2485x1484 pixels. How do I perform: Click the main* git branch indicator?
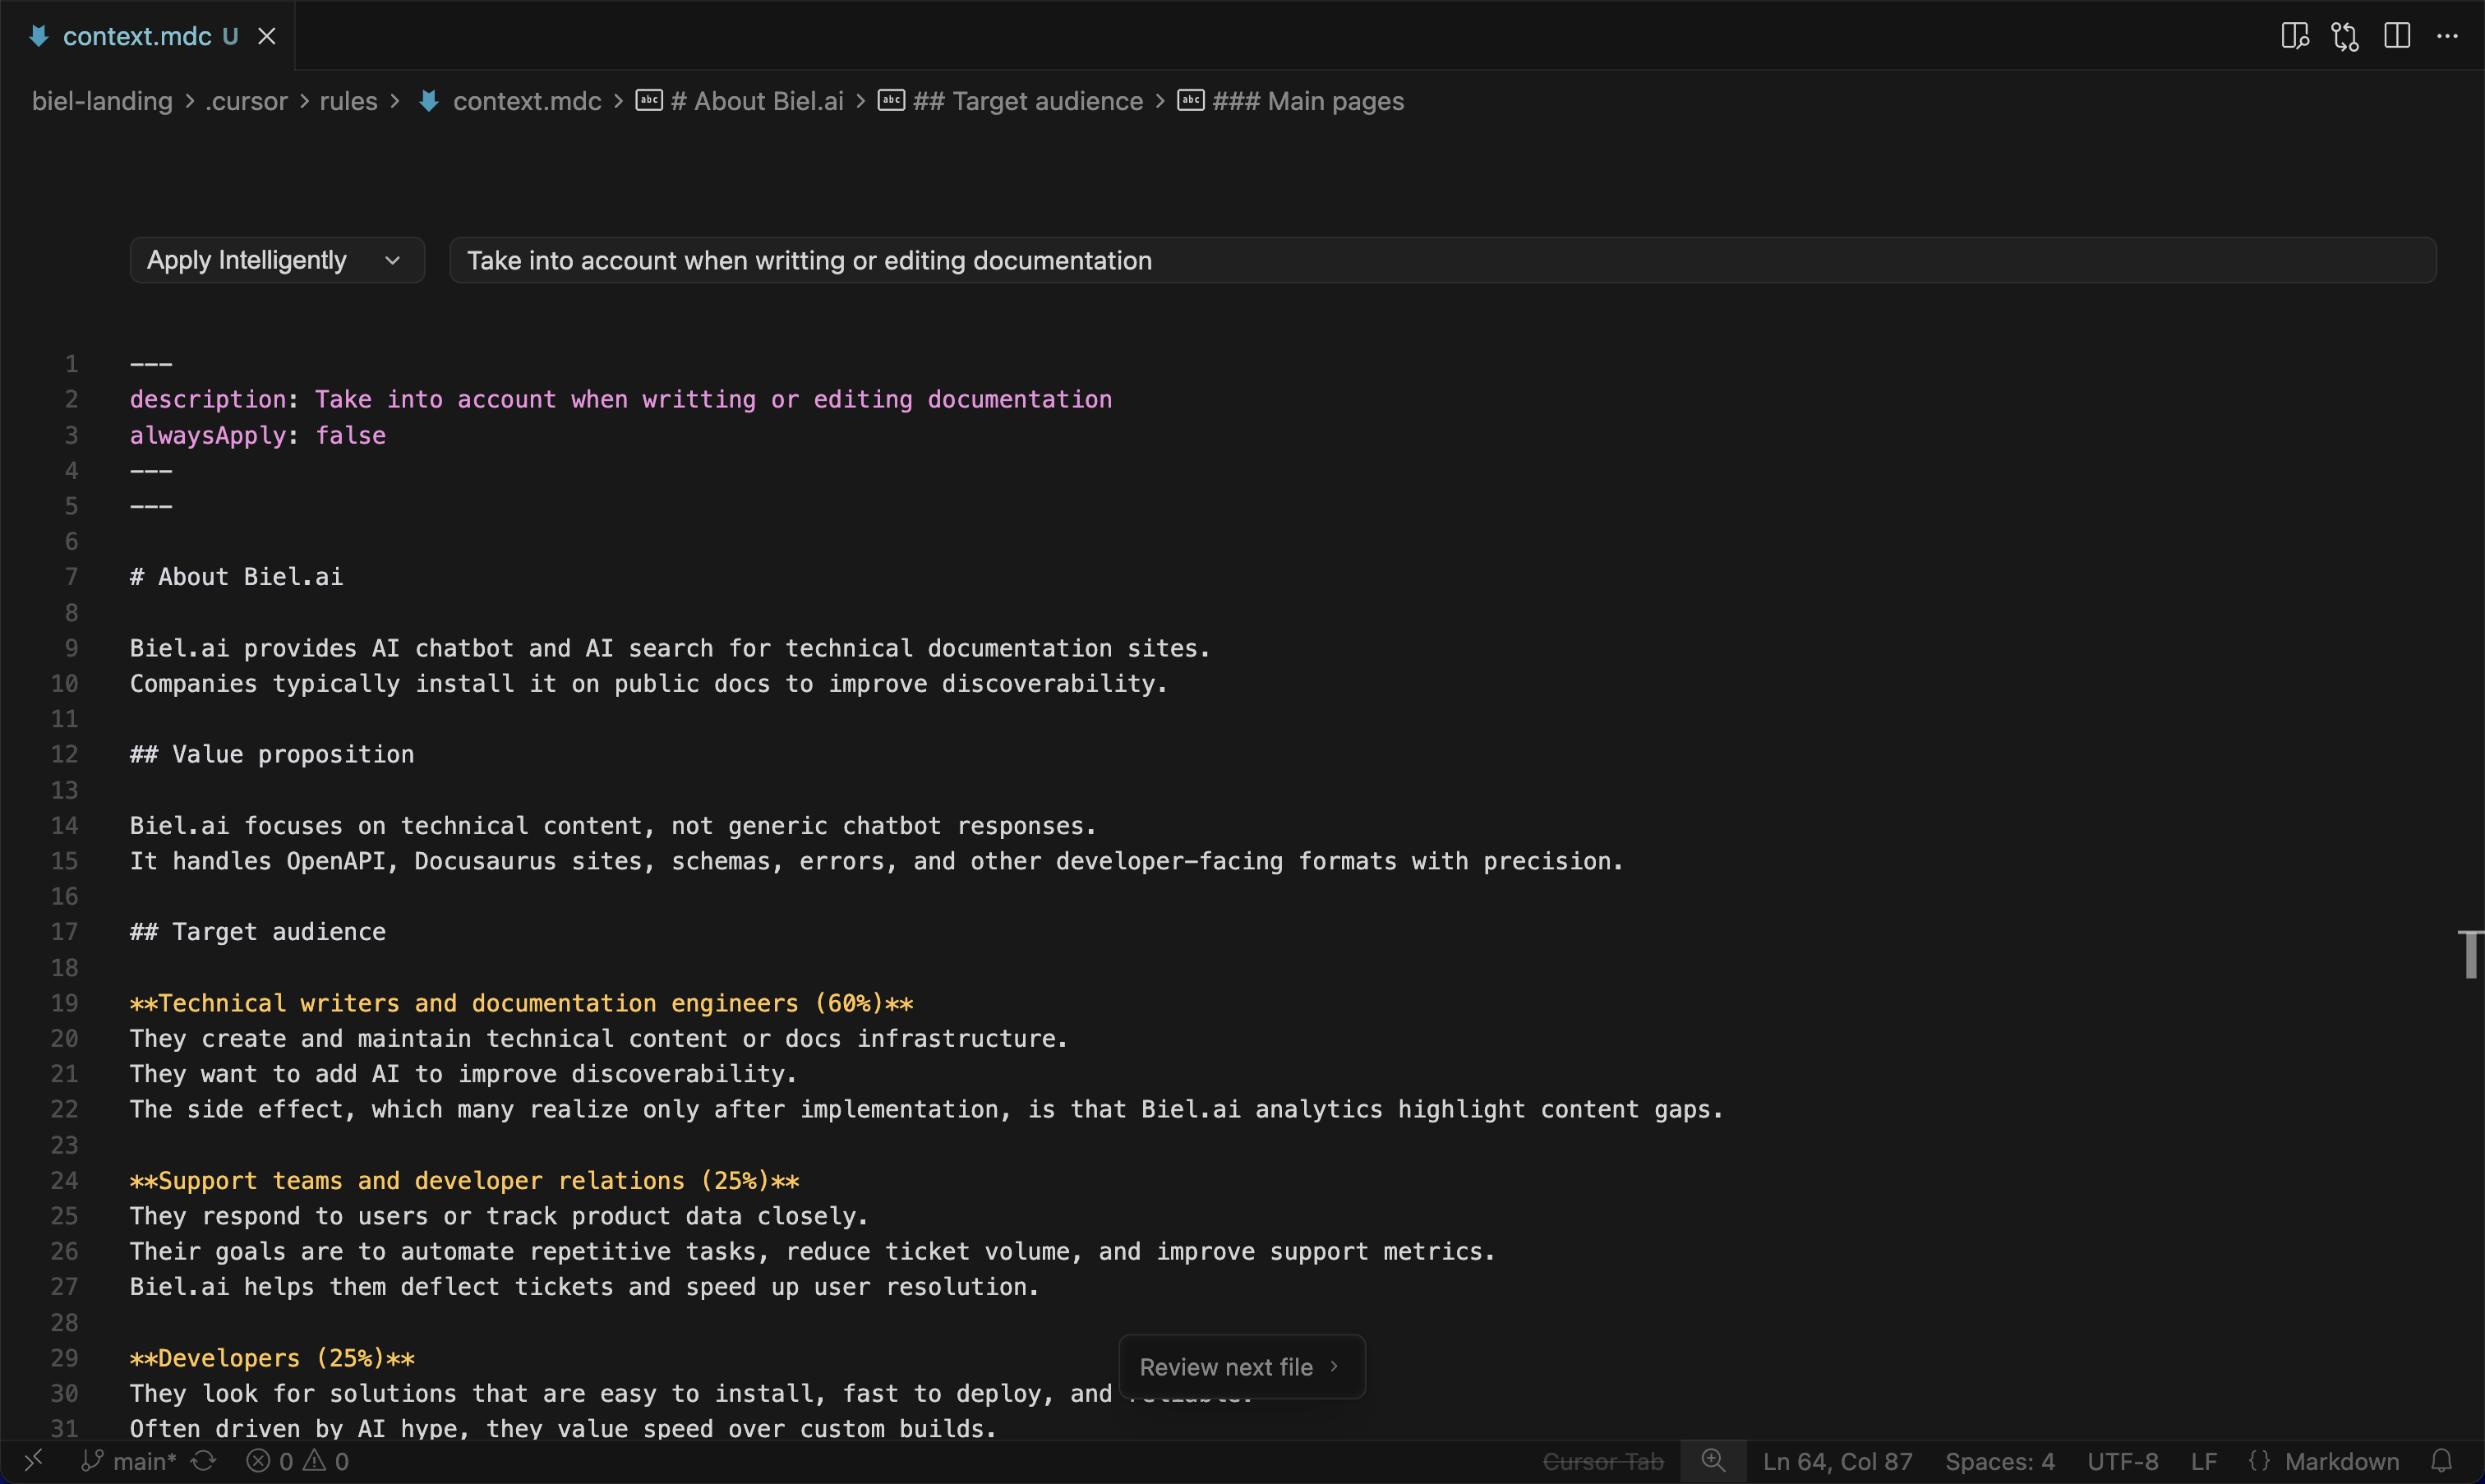(130, 1461)
